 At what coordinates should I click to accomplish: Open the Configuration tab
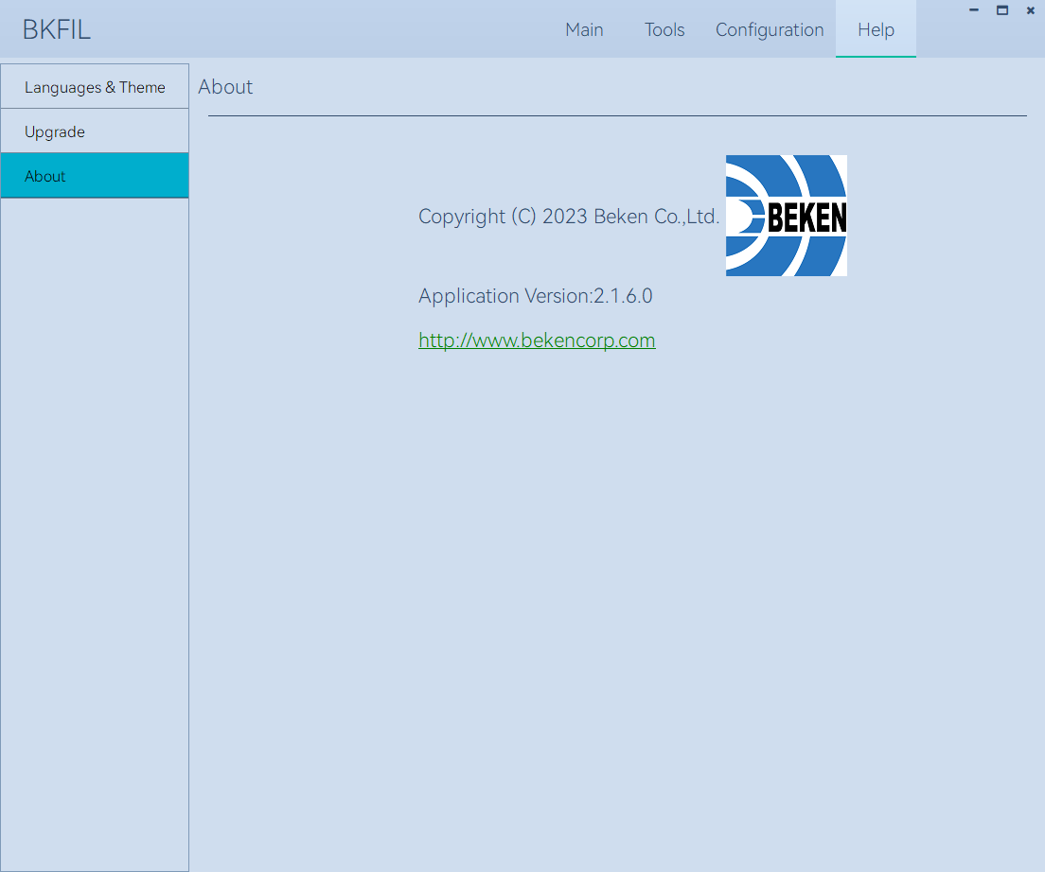770,29
